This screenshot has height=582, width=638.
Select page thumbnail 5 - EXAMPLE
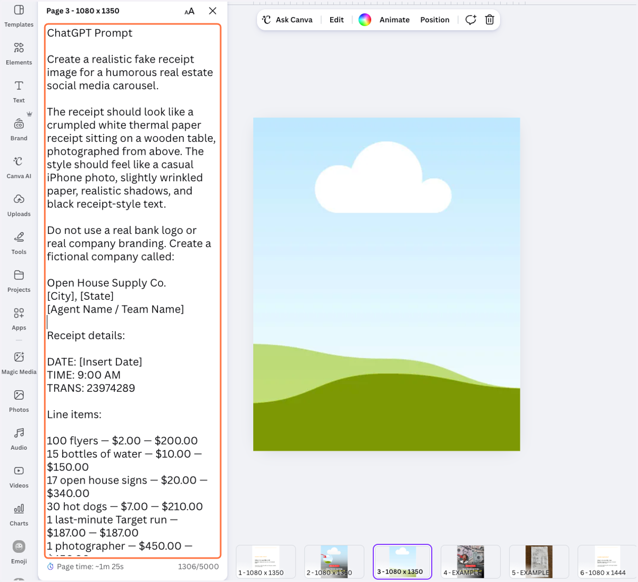(539, 561)
